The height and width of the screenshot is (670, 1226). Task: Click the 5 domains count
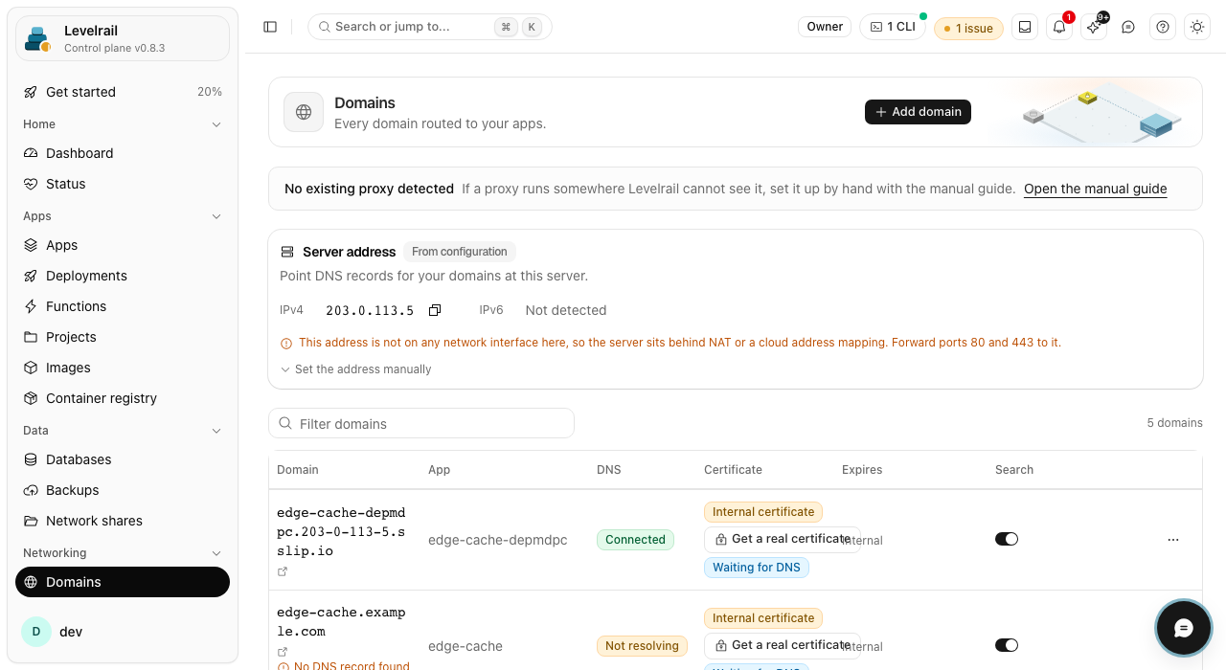coord(1174,423)
